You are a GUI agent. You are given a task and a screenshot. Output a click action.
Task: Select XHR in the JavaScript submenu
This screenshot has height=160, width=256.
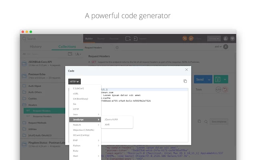point(107,125)
